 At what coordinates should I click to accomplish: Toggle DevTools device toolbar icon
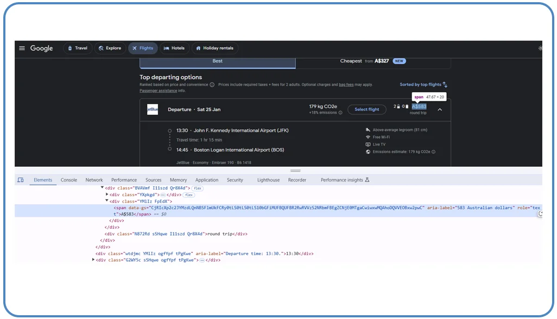click(20, 179)
